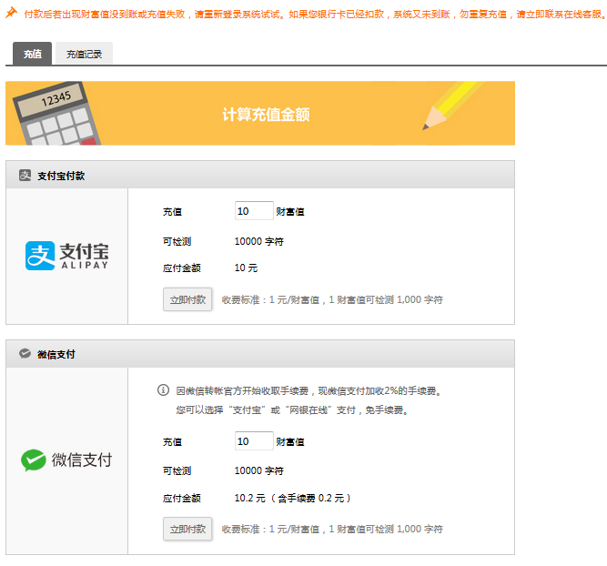Click the Alipay icon in 支付宝付款 header

25,176
